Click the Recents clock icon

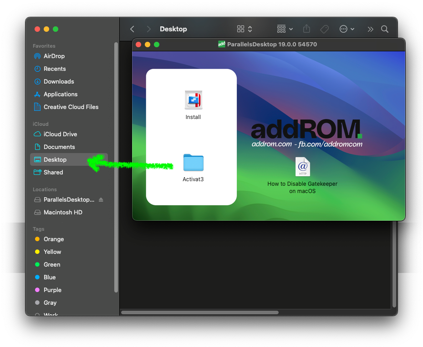point(37,69)
